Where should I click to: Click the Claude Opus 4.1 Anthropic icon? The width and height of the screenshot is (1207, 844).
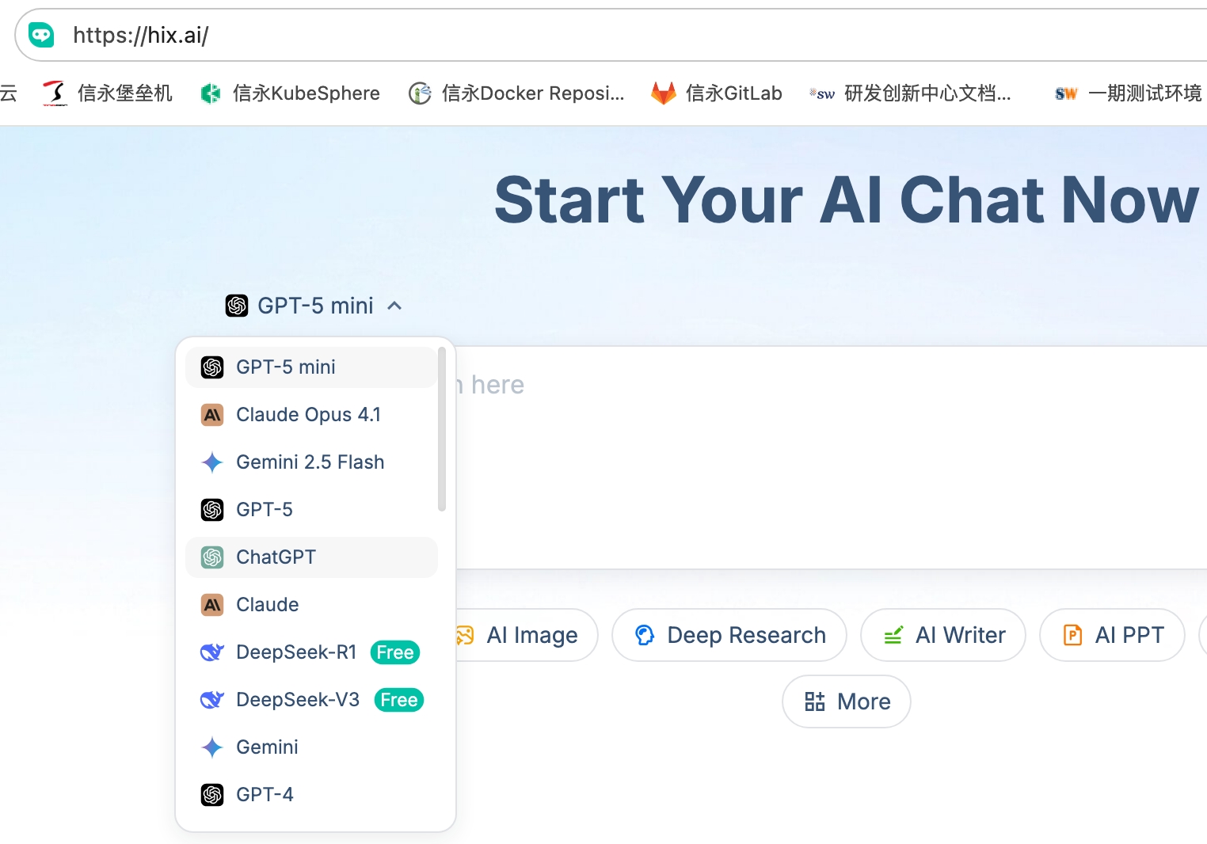coord(212,415)
